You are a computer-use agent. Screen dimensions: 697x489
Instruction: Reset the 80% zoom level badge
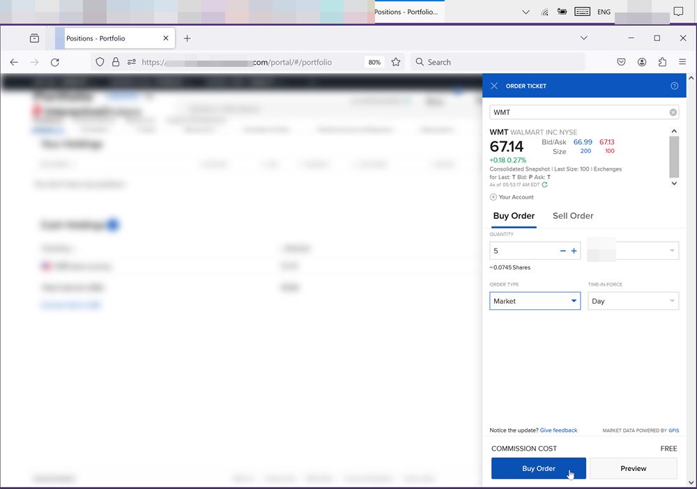374,62
